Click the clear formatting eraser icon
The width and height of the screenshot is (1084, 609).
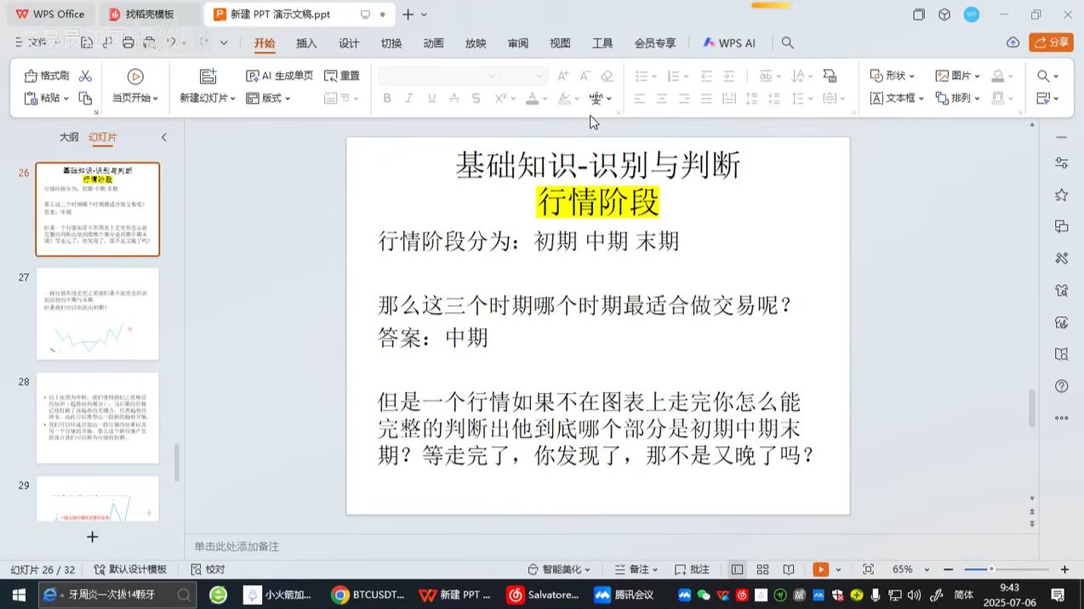point(607,76)
